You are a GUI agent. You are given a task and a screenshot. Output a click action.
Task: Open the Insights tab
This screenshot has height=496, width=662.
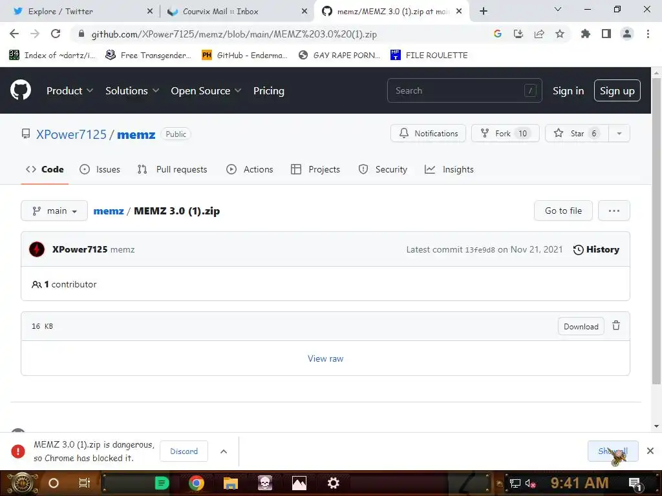449,169
